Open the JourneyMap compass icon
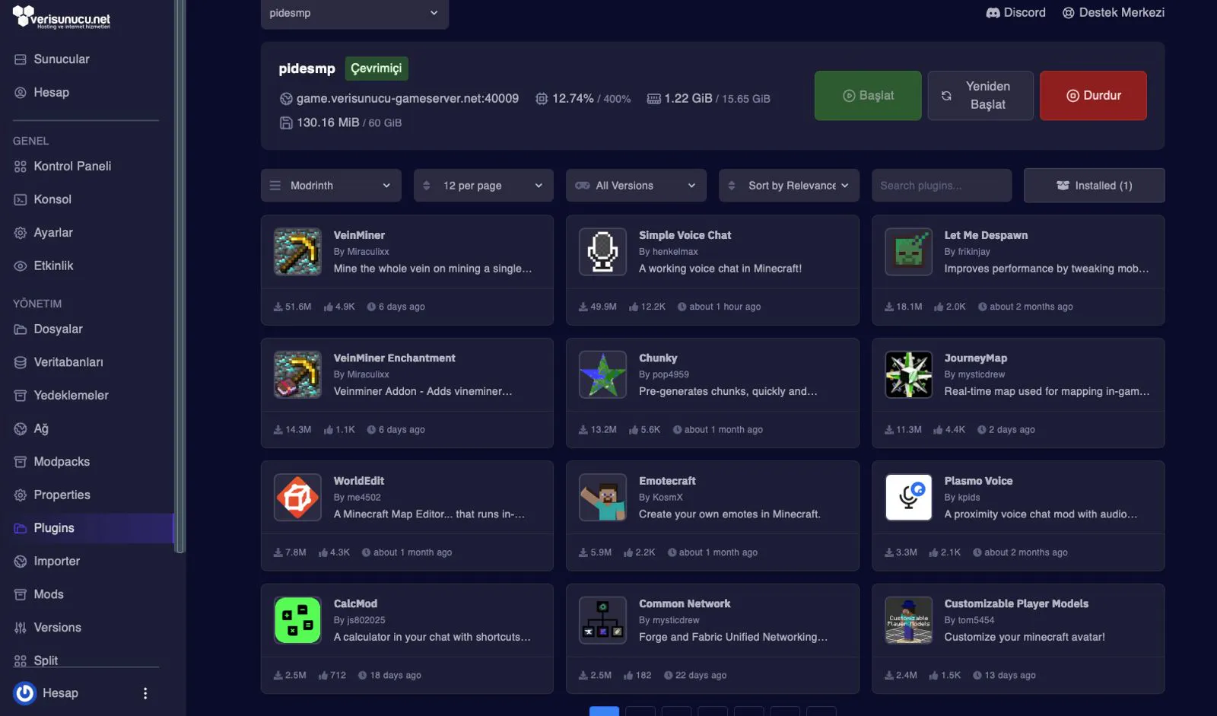This screenshot has height=716, width=1217. coord(908,374)
